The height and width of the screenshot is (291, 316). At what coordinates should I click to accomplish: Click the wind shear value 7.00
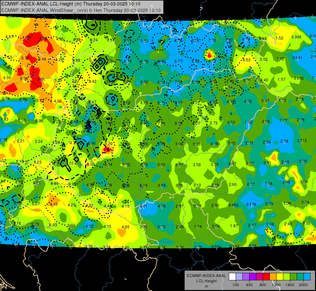[212, 40]
